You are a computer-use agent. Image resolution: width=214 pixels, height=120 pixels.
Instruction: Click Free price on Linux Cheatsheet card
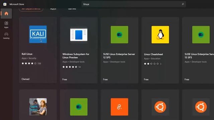coord(146,79)
